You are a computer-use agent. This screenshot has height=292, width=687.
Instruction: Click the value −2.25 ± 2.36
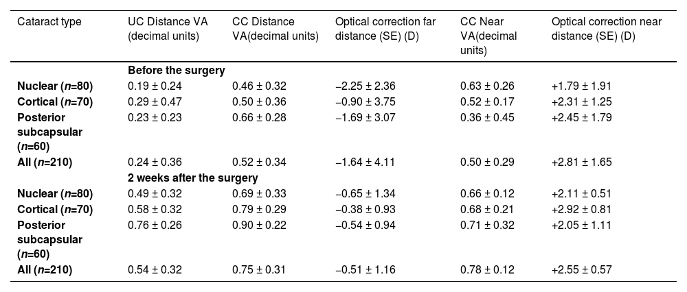365,86
